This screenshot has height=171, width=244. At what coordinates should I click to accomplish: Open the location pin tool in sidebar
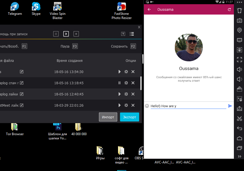coord(240,30)
